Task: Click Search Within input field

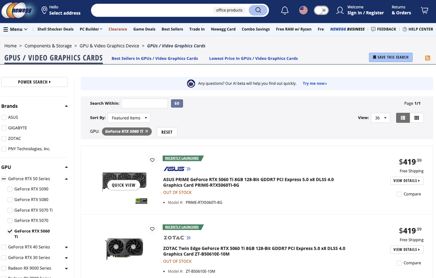Action: (145, 103)
